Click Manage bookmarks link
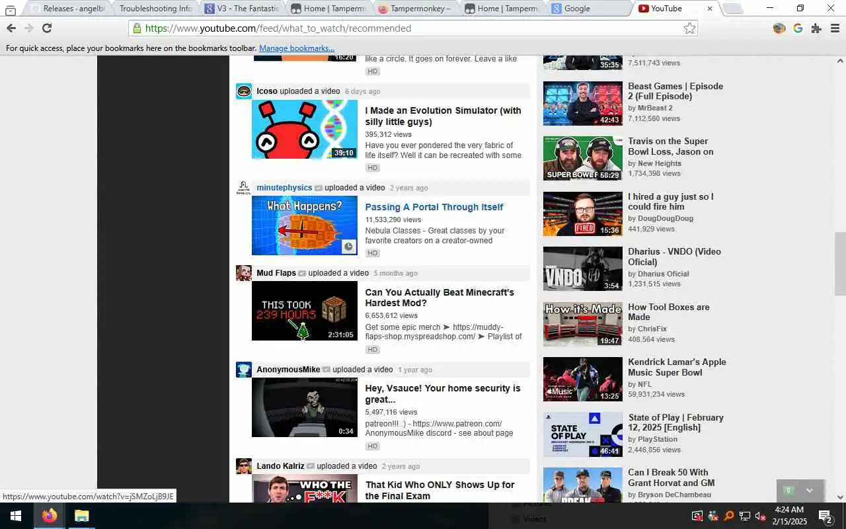This screenshot has height=529, width=846. pos(297,48)
